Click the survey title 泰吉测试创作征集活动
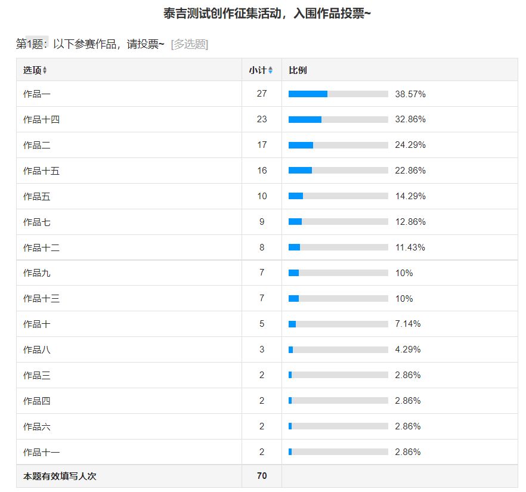 tap(267, 13)
